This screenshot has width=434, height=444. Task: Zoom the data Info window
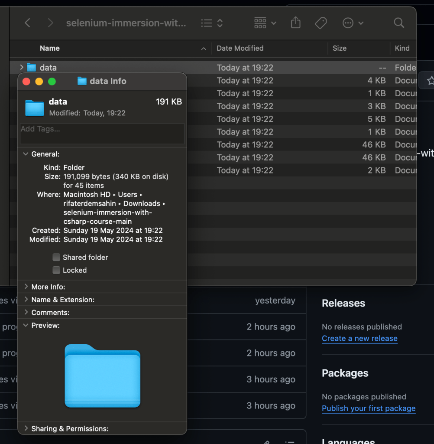point(52,82)
